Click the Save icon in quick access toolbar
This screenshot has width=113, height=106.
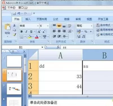coord(14,14)
